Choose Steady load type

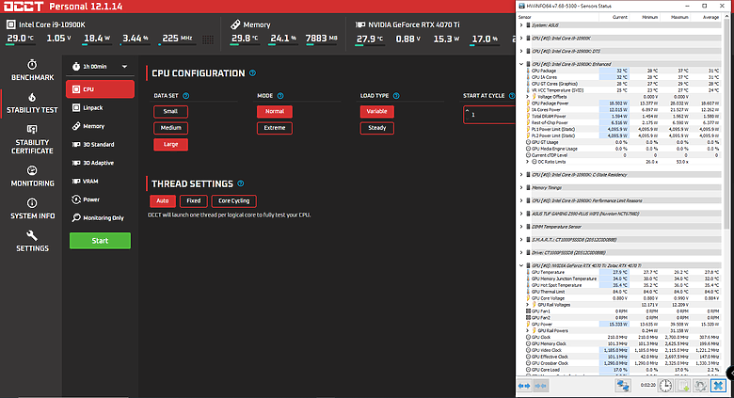[x=376, y=128]
